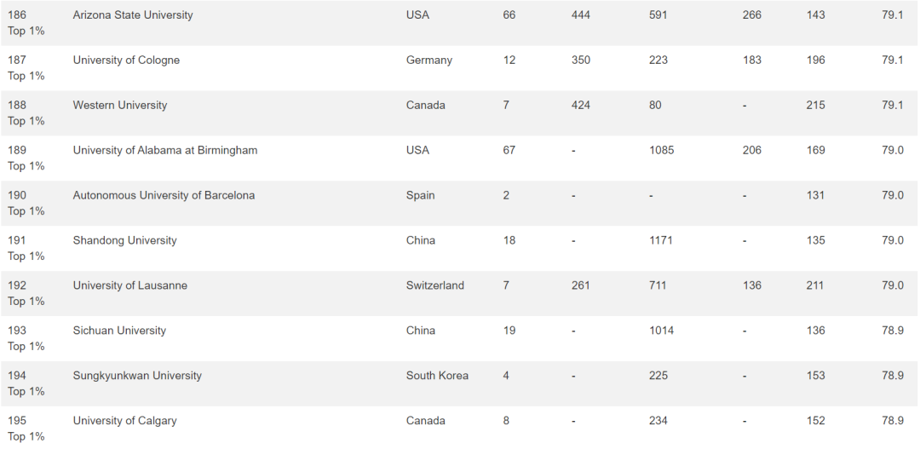This screenshot has width=920, height=449.
Task: Click South Korea country cell
Action: 437,376
